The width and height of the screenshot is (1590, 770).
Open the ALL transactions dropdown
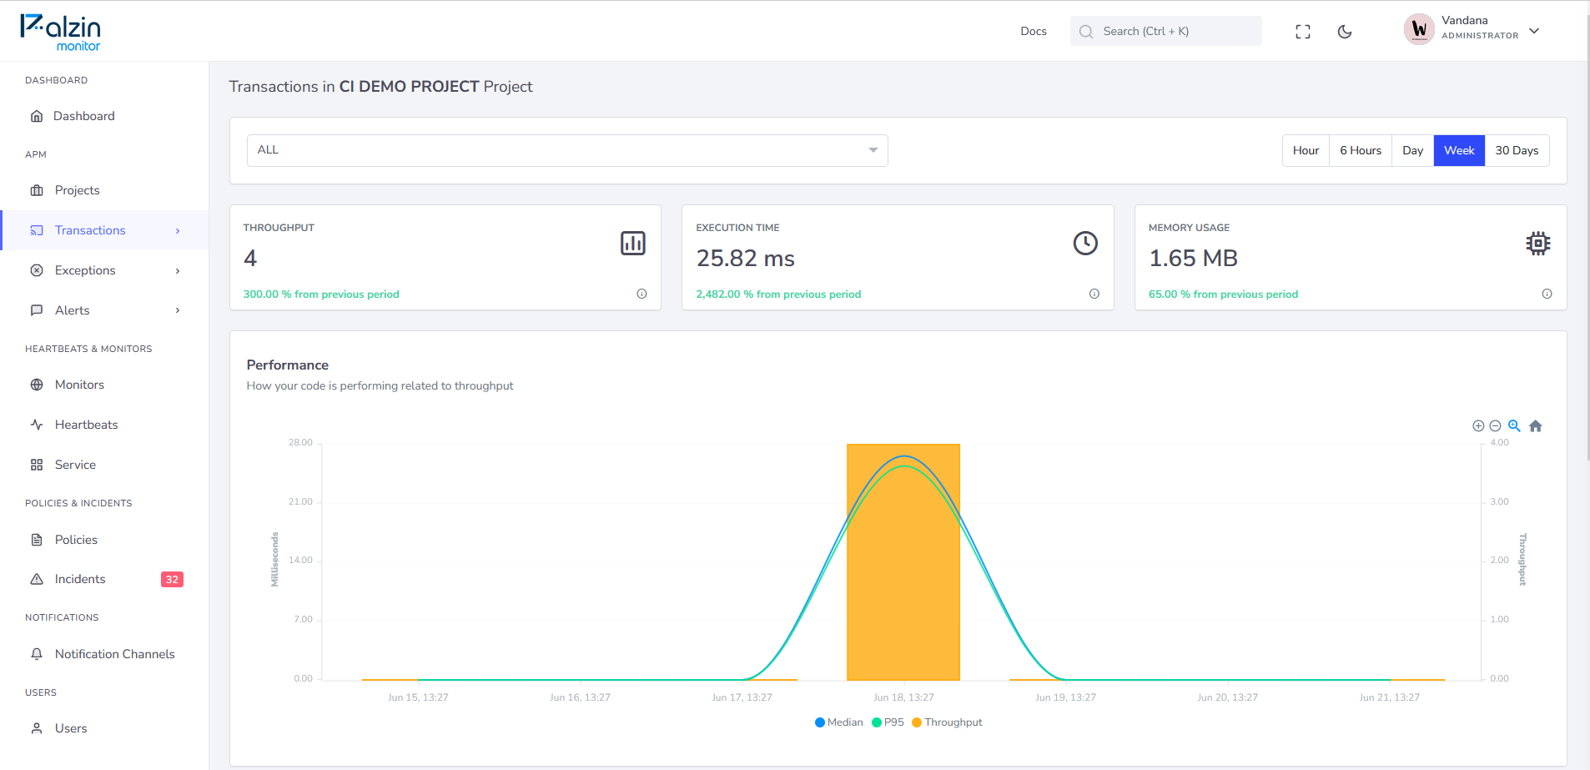567,150
